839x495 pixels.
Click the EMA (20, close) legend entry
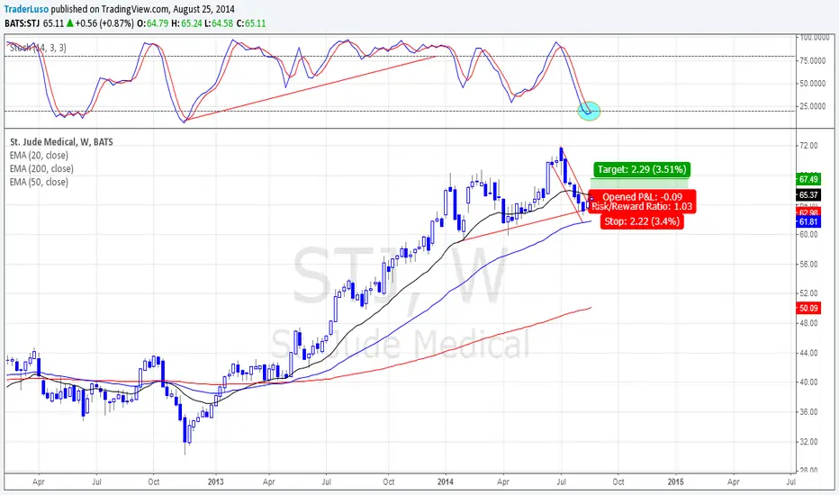coord(39,155)
